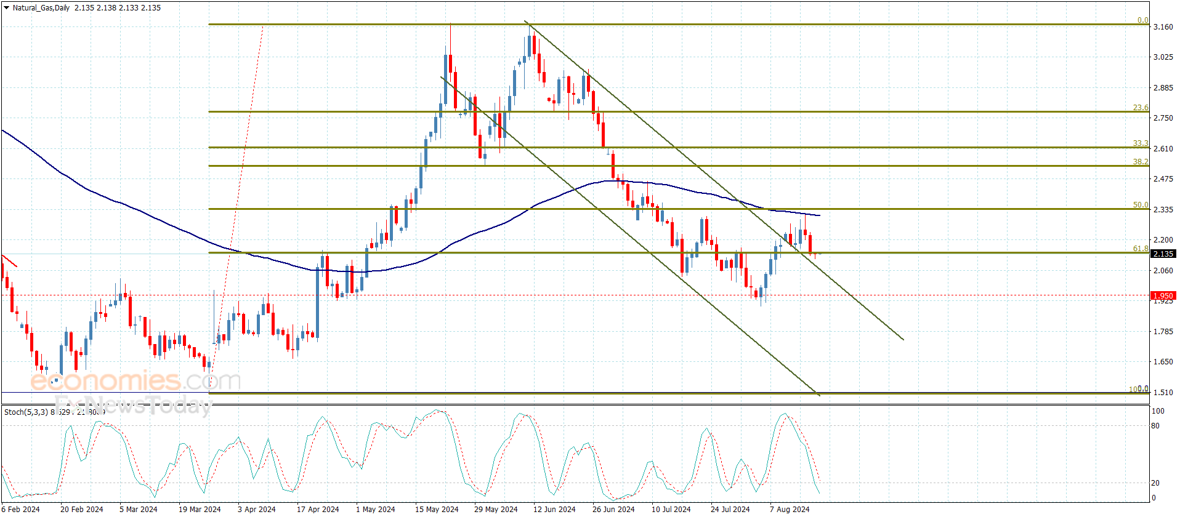Open the economies.com watermark link
Screen dimensions: 1180x517
click(x=135, y=381)
